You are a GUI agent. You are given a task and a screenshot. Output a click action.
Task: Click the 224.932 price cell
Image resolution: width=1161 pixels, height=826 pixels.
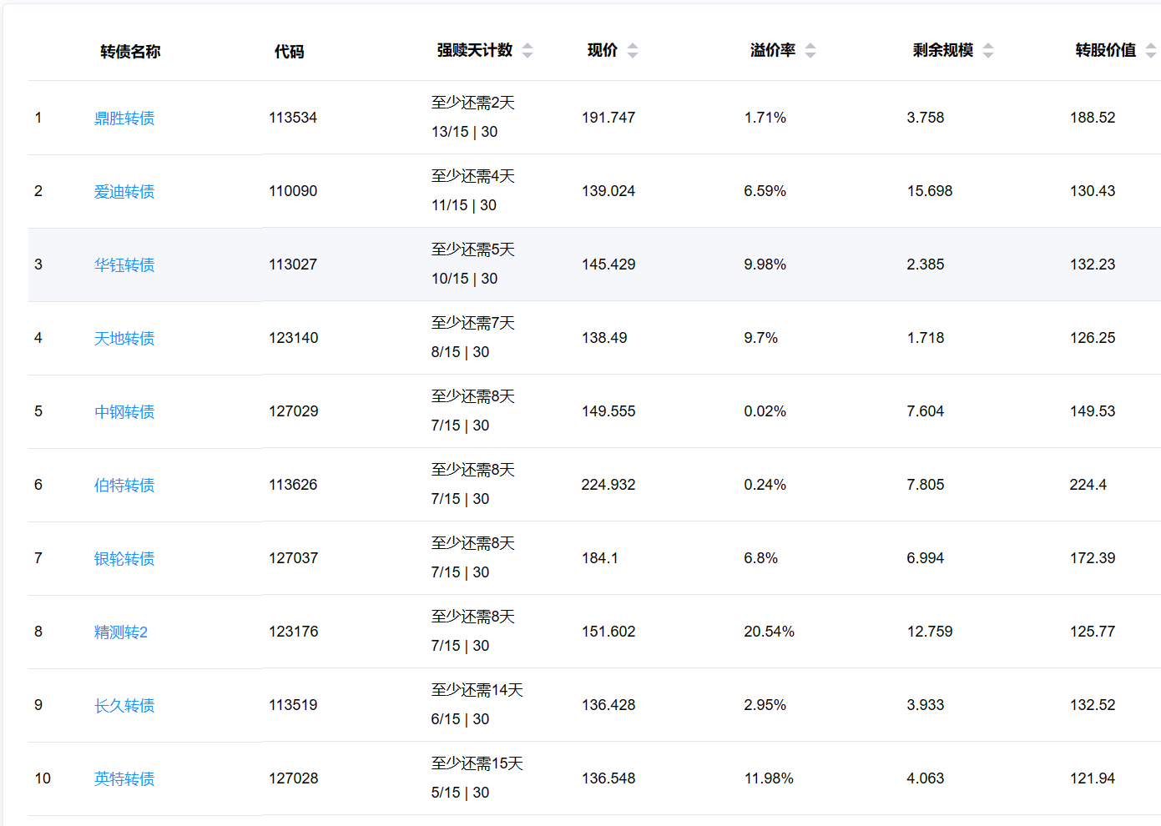tap(608, 485)
